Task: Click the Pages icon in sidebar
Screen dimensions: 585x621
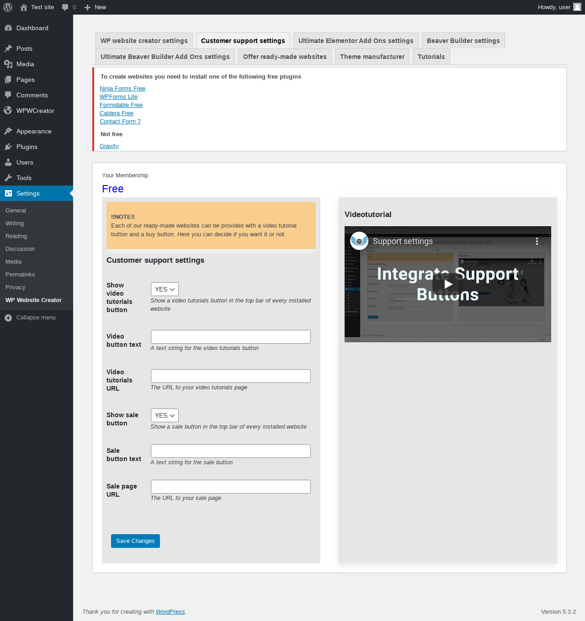Action: pyautogui.click(x=8, y=80)
